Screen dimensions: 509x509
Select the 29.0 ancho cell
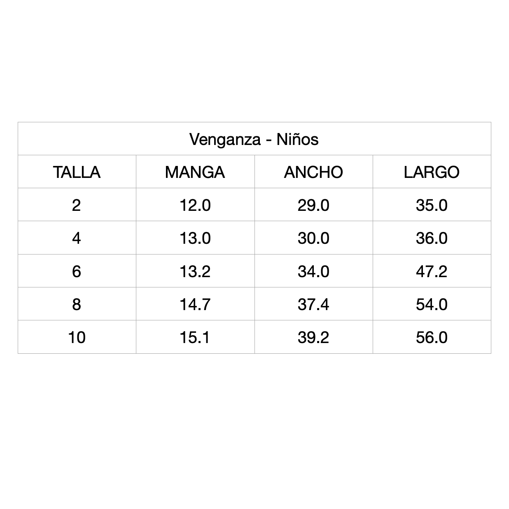pyautogui.click(x=313, y=205)
